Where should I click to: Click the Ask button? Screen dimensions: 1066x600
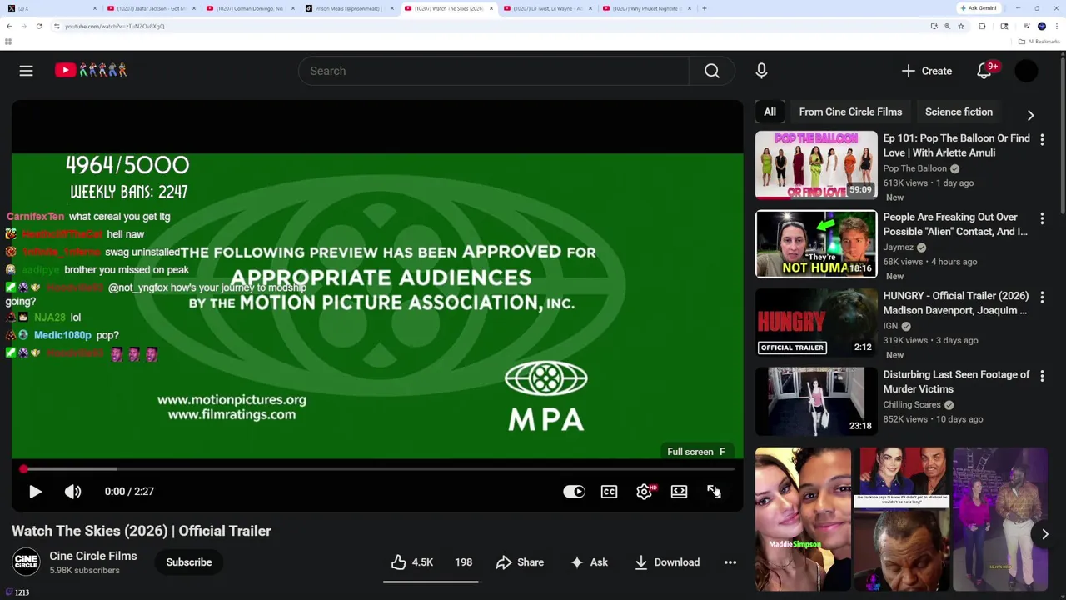tap(589, 562)
